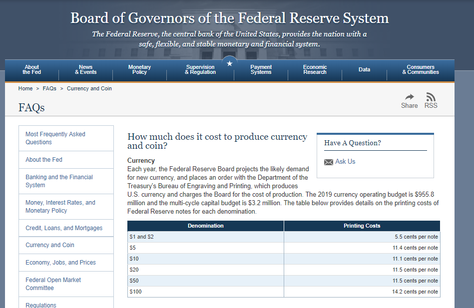Click the $100 denomination cell
The height and width of the screenshot is (308, 474).
click(206, 292)
